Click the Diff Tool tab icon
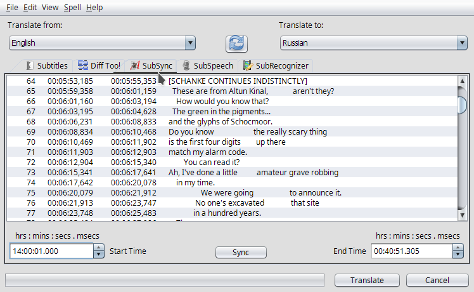Screen dimensions: 474x292 [x=83, y=65]
